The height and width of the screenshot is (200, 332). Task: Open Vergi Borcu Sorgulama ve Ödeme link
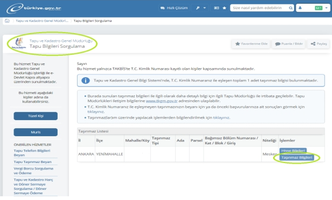[34, 171]
